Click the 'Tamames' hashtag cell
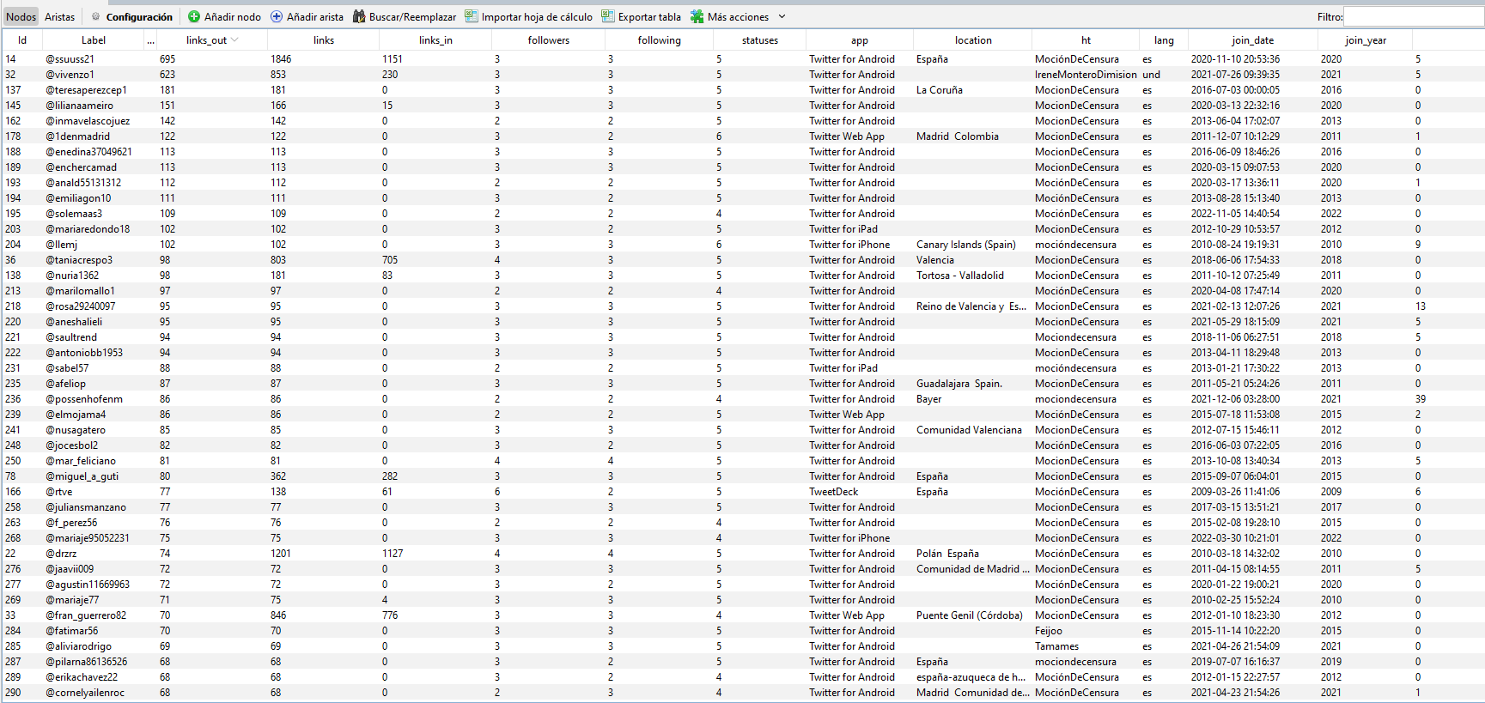This screenshot has width=1485, height=703. (x=1056, y=646)
